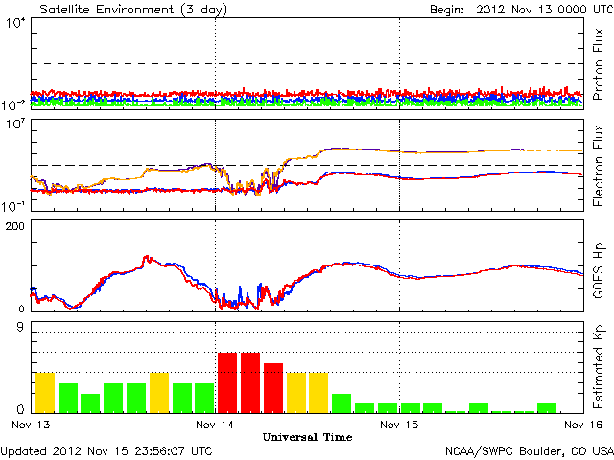The image size is (614, 460).
Task: Click the shortest red Kp bar on Nov 14
Action: coord(273,388)
